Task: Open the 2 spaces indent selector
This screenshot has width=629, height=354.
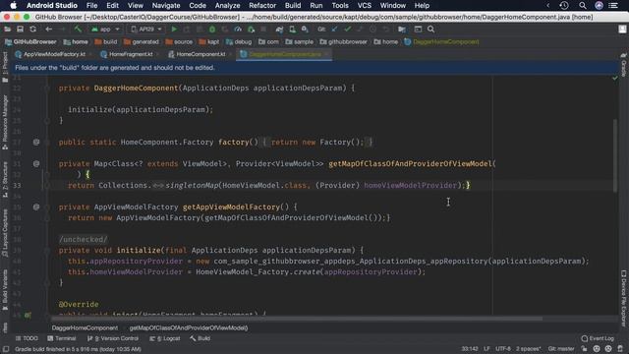Action: (x=529, y=349)
